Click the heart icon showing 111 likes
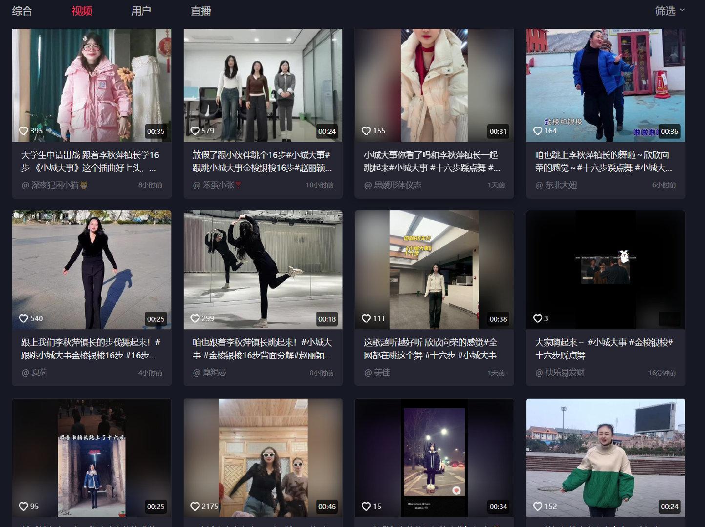705x527 pixels. 366,319
